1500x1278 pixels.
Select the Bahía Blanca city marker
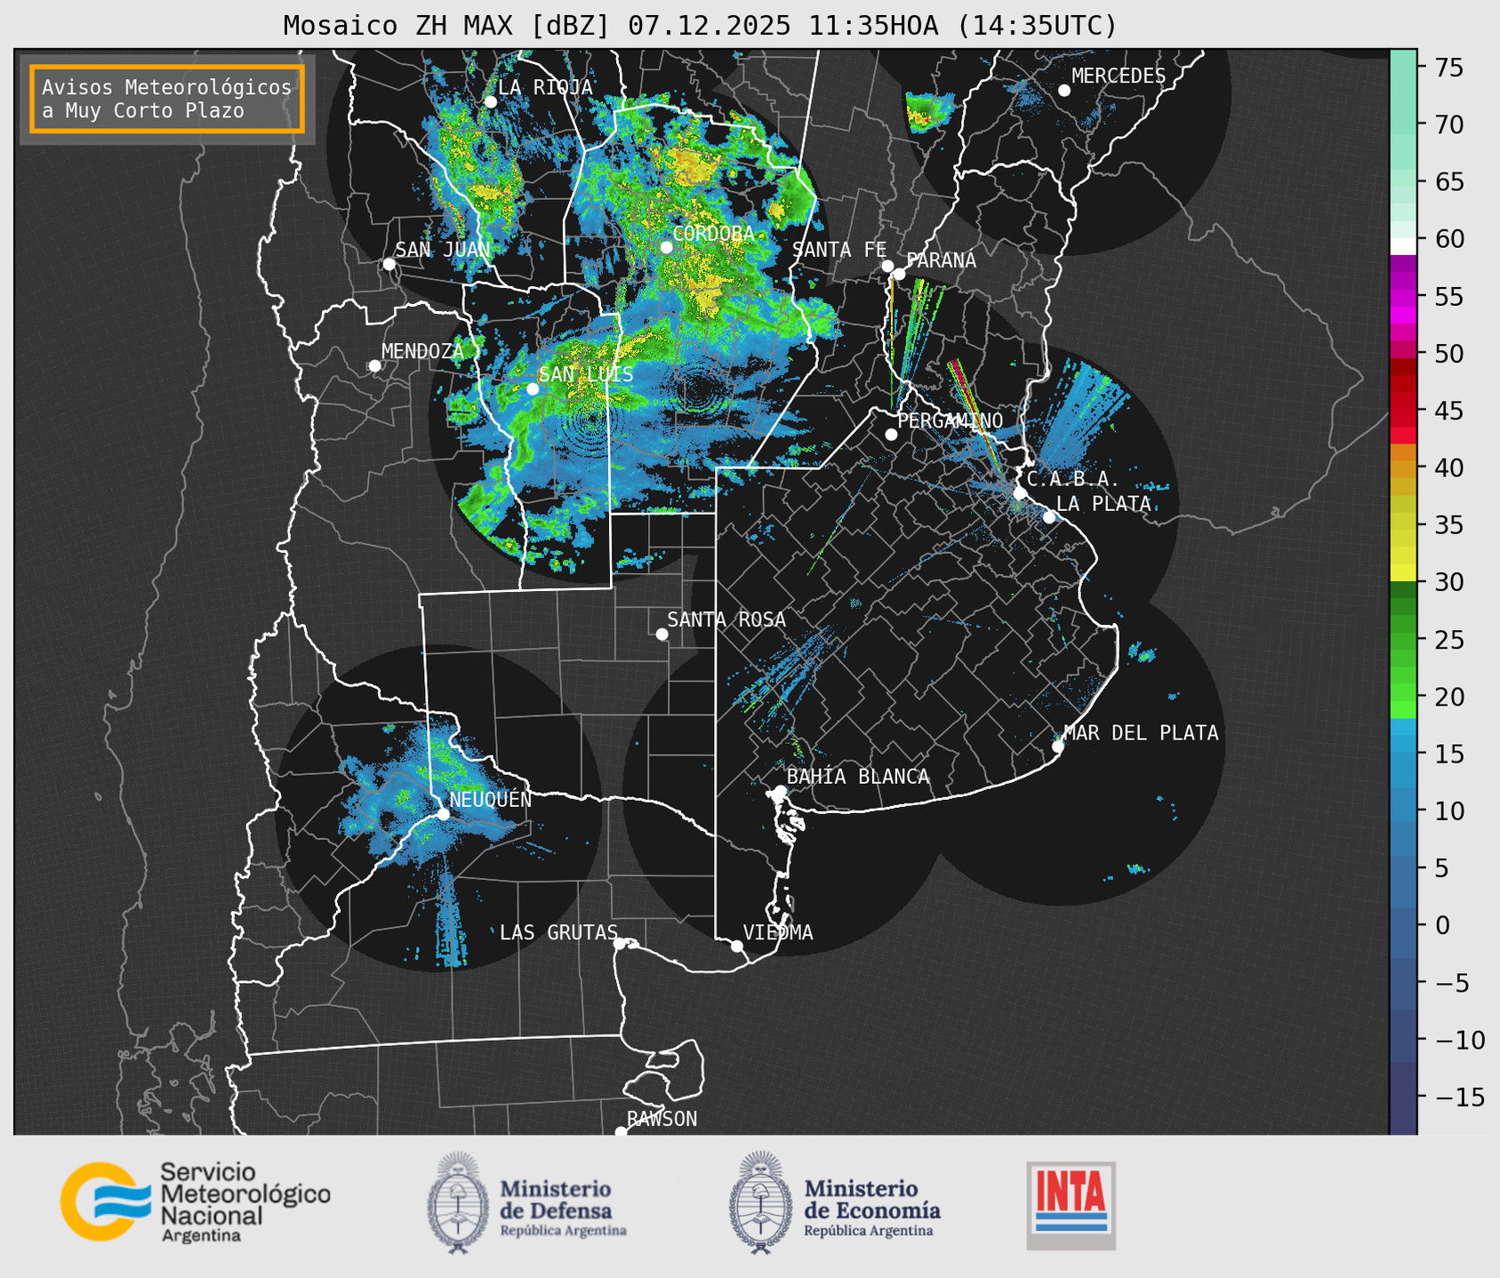click(780, 791)
